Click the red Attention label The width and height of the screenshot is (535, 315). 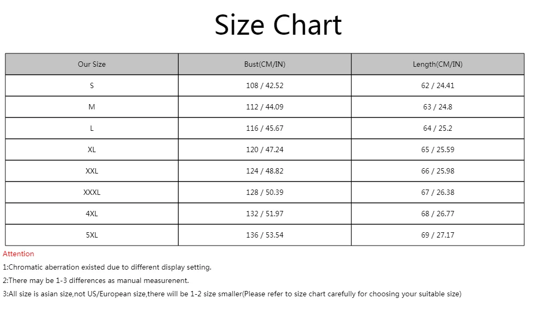coord(18,254)
